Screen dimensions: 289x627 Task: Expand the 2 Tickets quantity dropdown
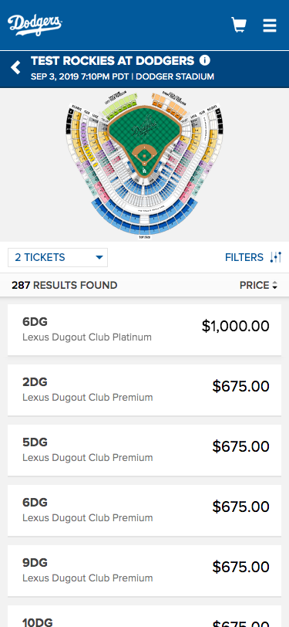coord(58,257)
